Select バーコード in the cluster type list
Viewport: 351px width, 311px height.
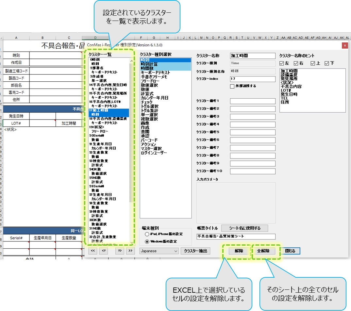(149, 140)
